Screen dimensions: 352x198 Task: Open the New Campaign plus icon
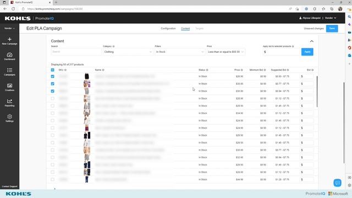pos(9,39)
